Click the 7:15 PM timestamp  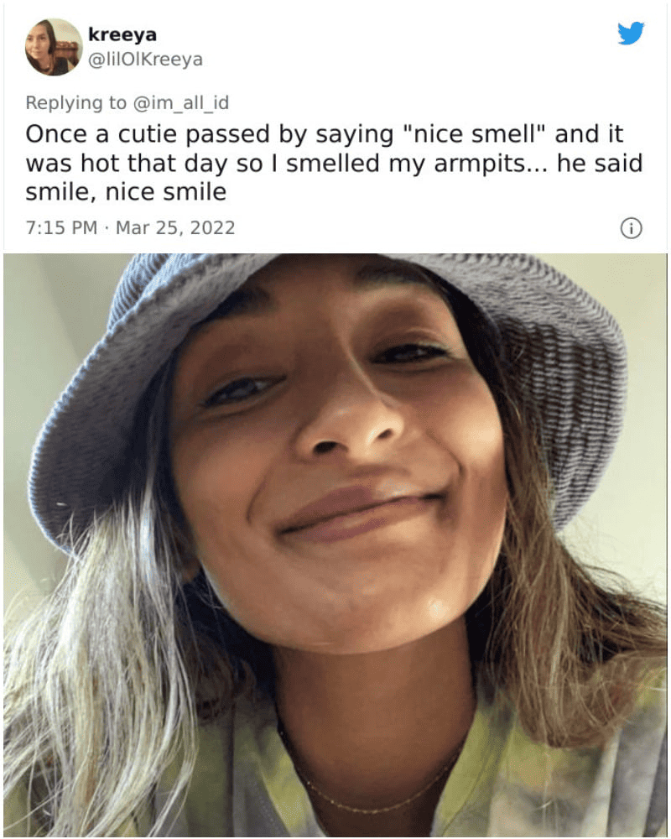(62, 227)
